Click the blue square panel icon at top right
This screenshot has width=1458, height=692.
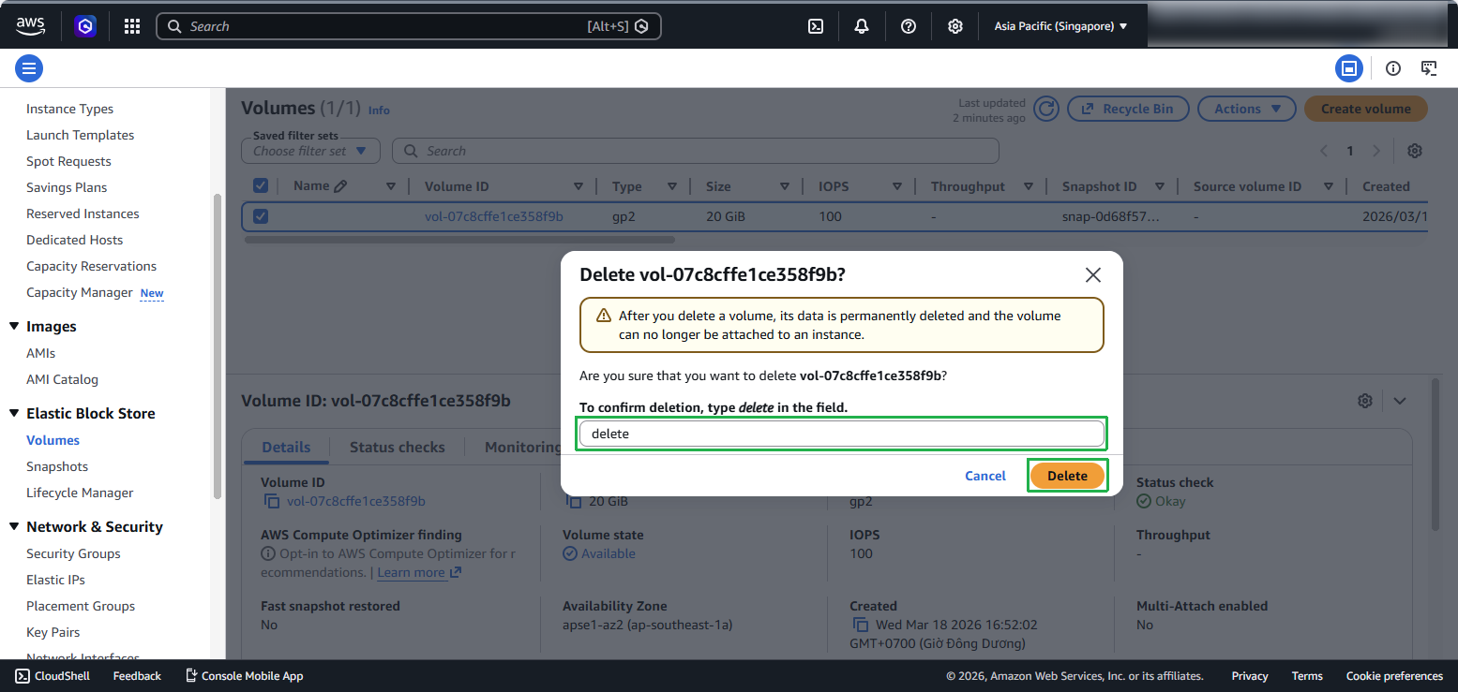pyautogui.click(x=1349, y=67)
